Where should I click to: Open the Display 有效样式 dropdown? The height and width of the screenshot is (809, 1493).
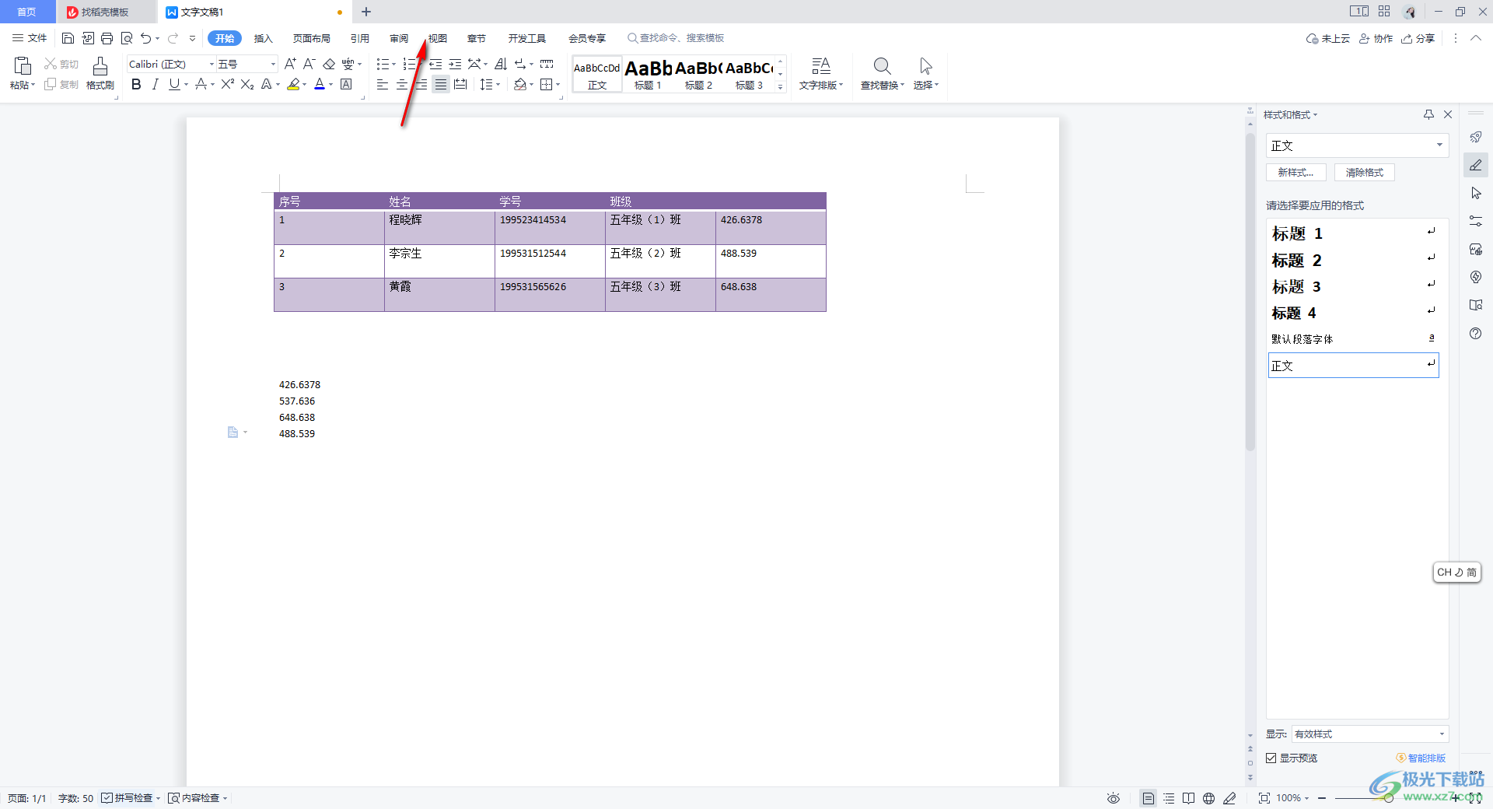(x=1370, y=734)
